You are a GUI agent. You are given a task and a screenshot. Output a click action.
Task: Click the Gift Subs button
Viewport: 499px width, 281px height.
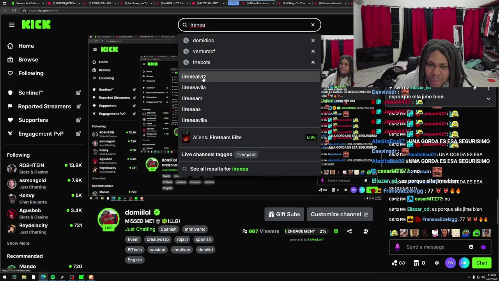[284, 214]
